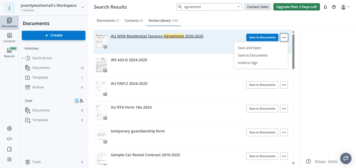
Task: Click the bottom help circle icon near Privacy
Action: click(308, 161)
